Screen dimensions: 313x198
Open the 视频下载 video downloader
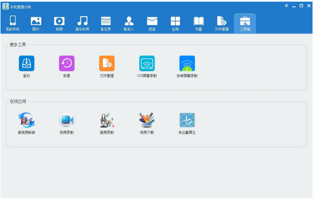(147, 123)
